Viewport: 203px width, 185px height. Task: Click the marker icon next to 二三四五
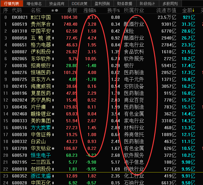click(x=53, y=162)
